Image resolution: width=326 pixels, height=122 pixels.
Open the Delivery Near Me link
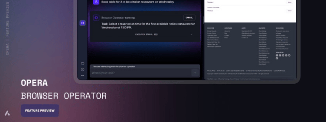[212, 44]
